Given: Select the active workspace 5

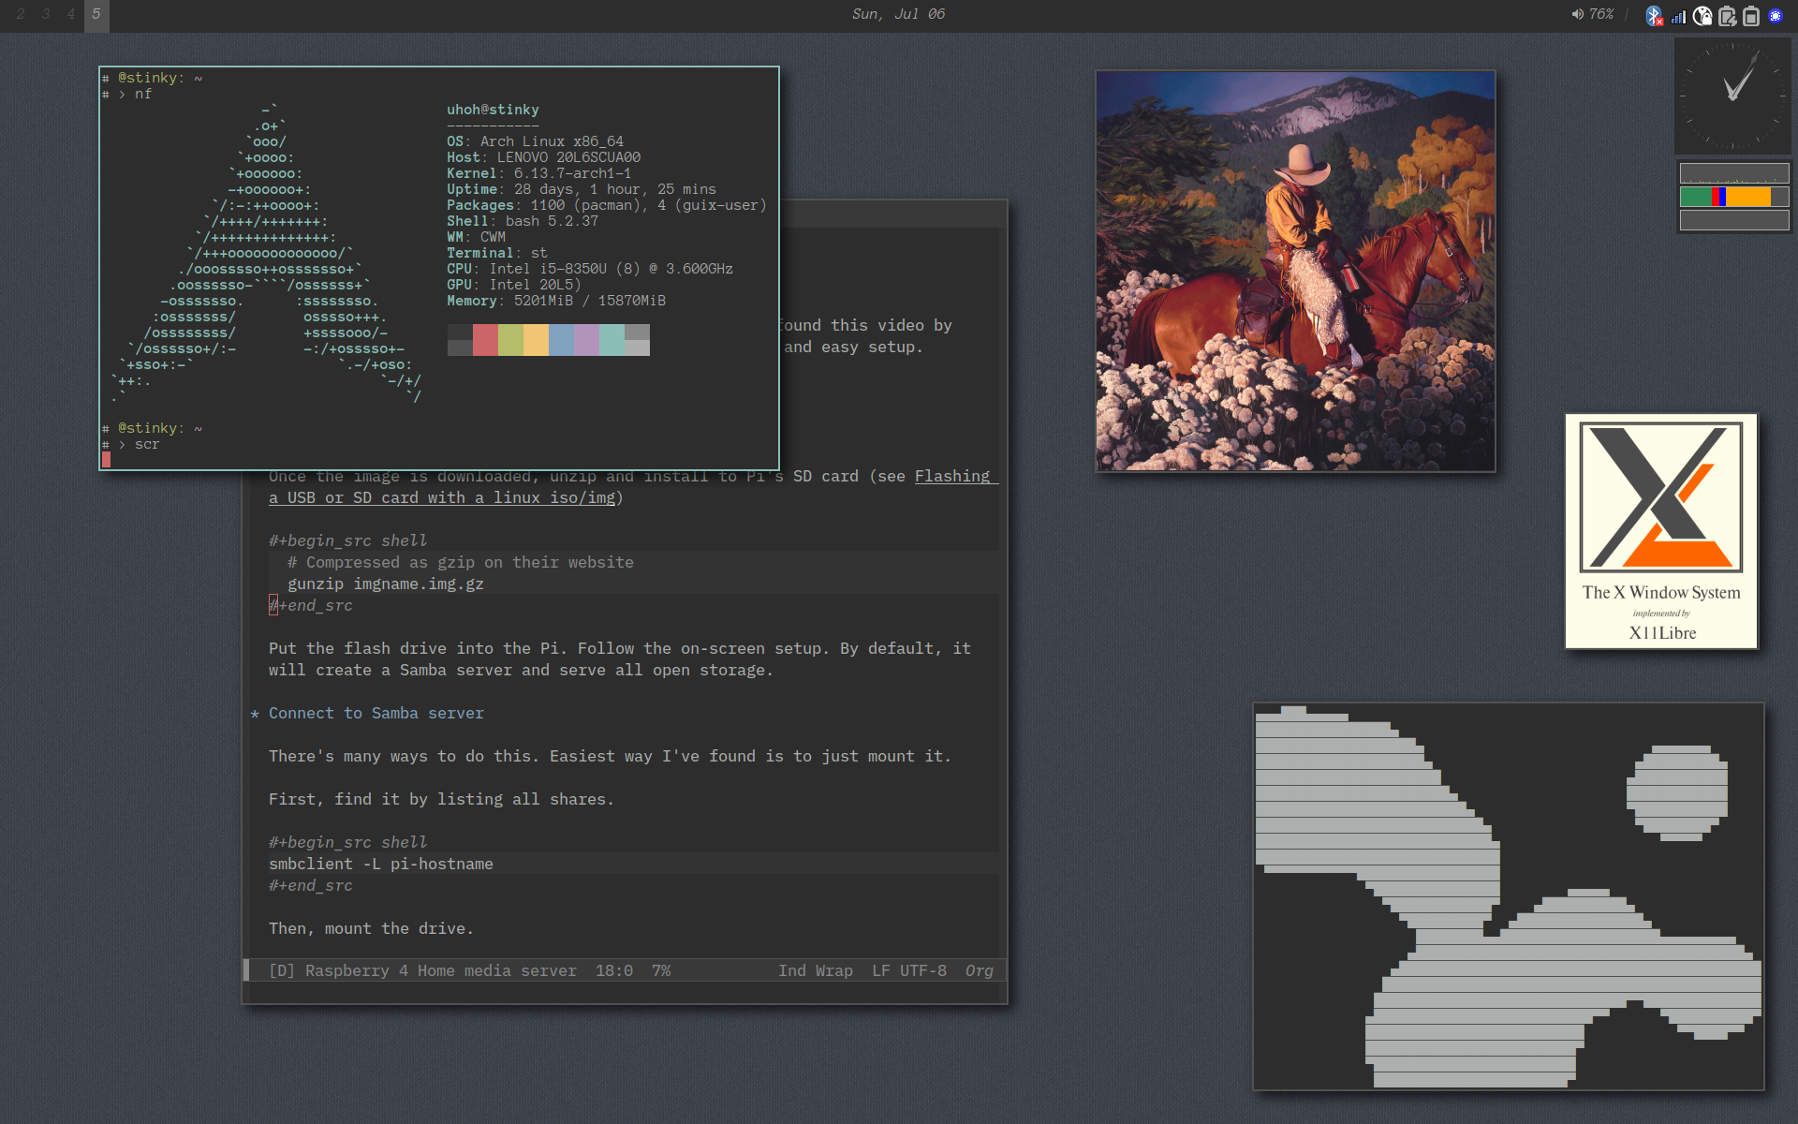Looking at the screenshot, I should (x=96, y=15).
